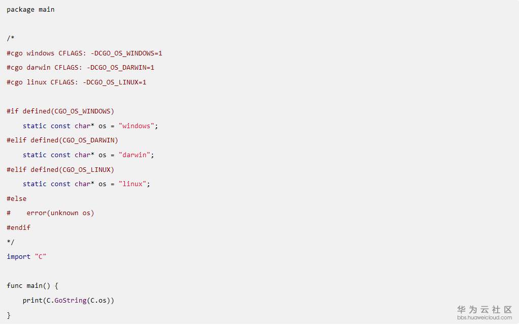The image size is (519, 325).
Task: Click the comment opening "/*" marker
Action: click(x=11, y=39)
